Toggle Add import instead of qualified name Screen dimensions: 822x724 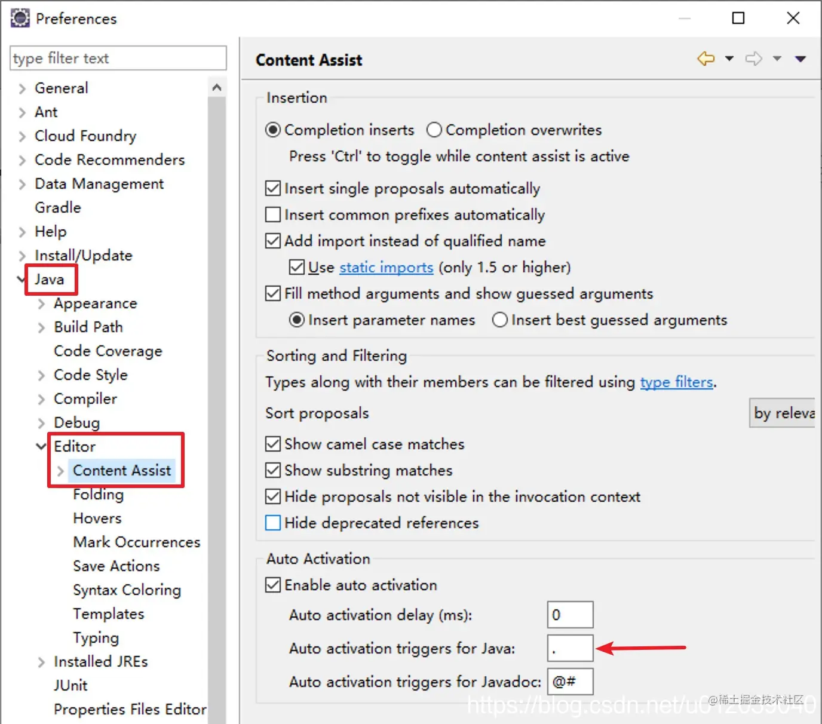click(273, 241)
